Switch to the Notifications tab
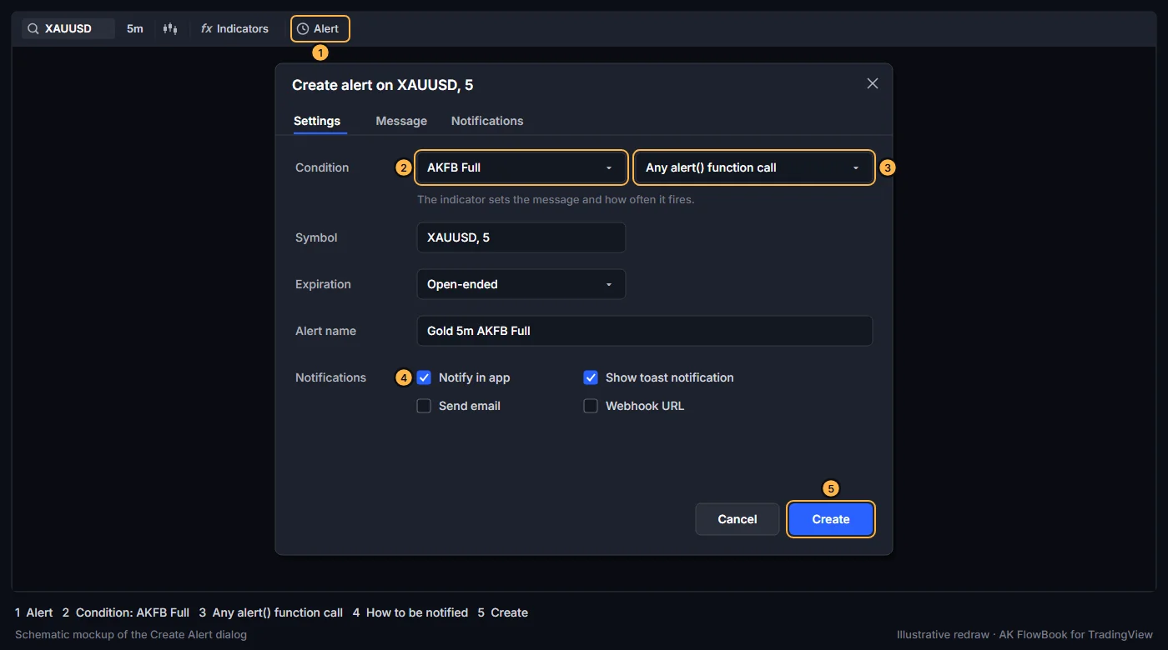1168x650 pixels. (487, 121)
